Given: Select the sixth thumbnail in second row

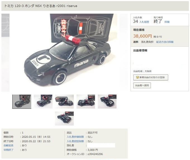Looking at the screenshot, I should pos(64,119).
